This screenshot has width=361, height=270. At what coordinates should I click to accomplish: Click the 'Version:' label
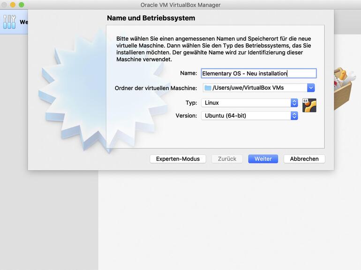[x=186, y=116]
